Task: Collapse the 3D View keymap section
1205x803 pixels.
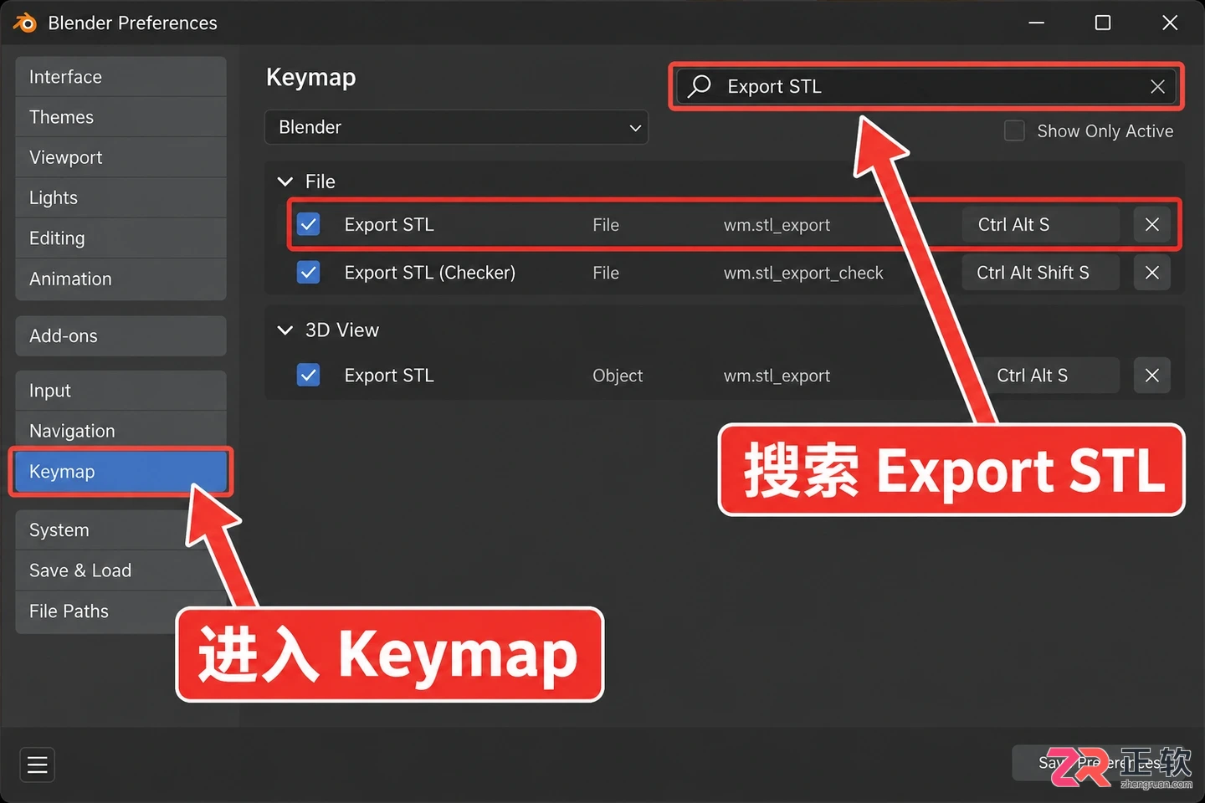Action: (285, 330)
